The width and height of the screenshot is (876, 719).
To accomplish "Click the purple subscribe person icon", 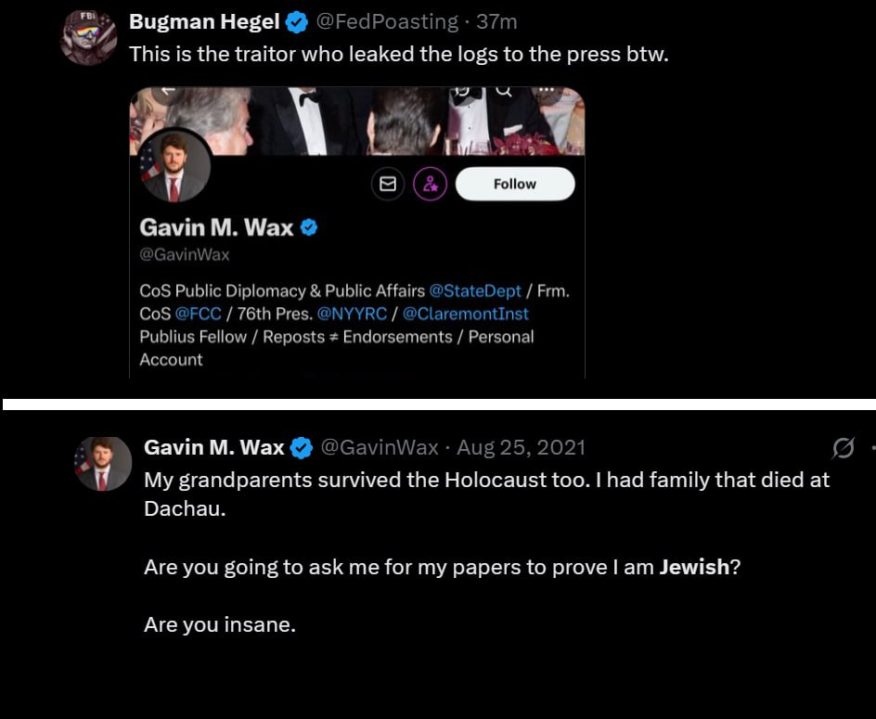I will [x=430, y=185].
